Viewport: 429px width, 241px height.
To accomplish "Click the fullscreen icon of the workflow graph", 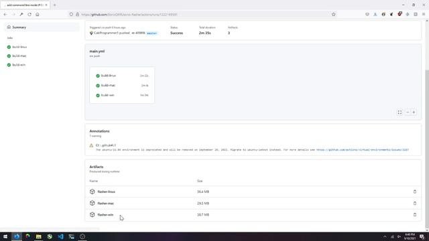I will (x=400, y=112).
